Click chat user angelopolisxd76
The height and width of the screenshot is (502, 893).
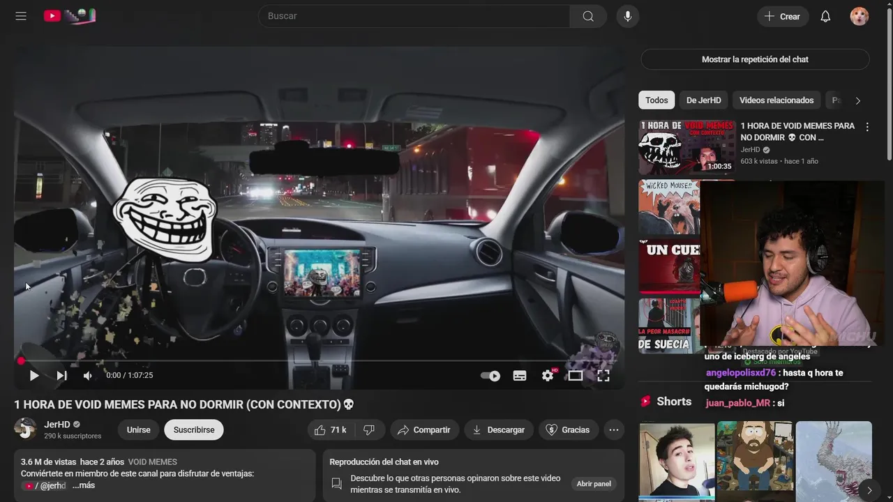740,373
